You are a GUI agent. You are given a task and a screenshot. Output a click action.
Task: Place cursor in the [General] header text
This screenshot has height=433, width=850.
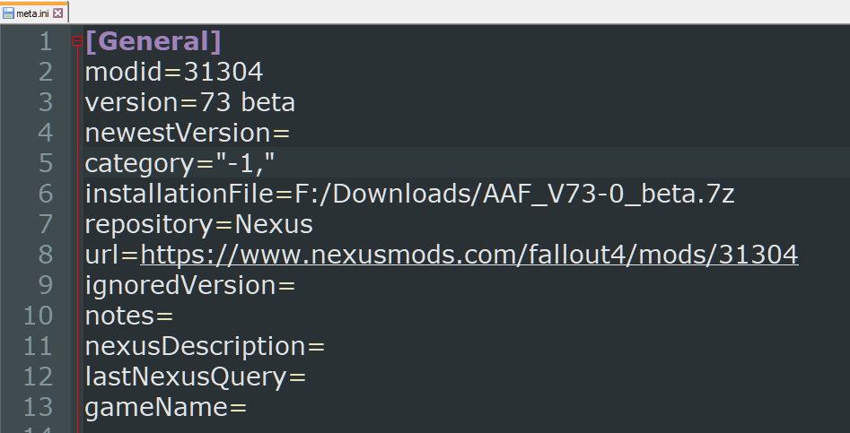(x=153, y=41)
